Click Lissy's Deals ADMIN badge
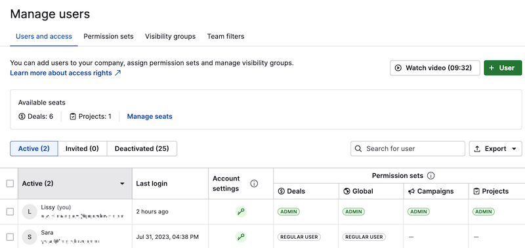The height and width of the screenshot is (248, 525). pos(289,211)
